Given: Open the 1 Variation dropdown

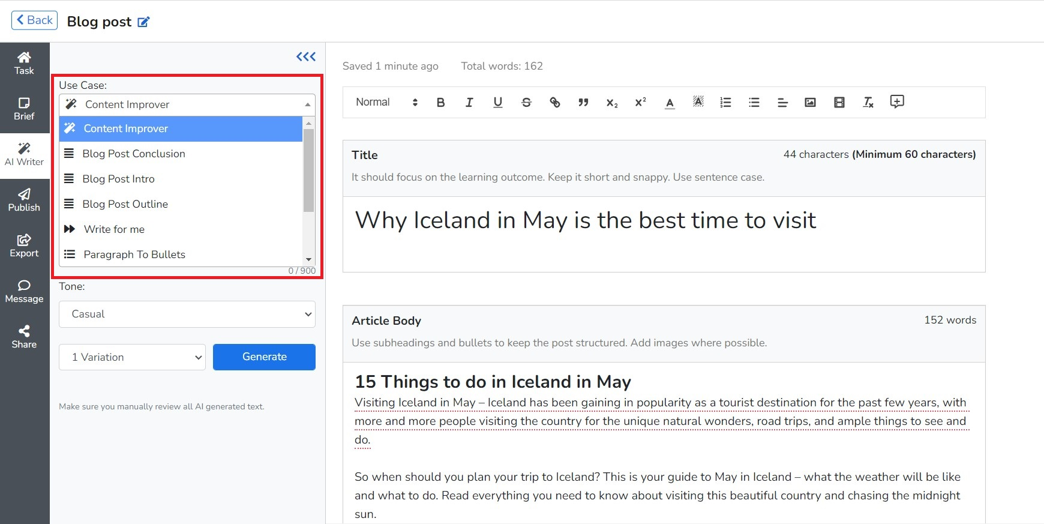Looking at the screenshot, I should [x=132, y=357].
